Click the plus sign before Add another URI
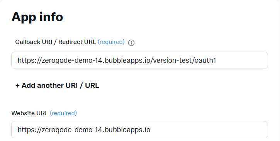This screenshot has height=141, width=280. (17, 86)
